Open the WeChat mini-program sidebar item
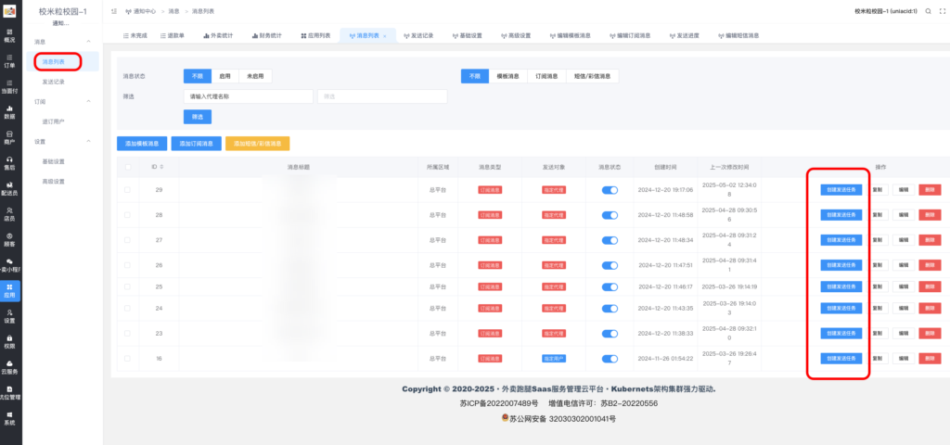 (x=9, y=264)
